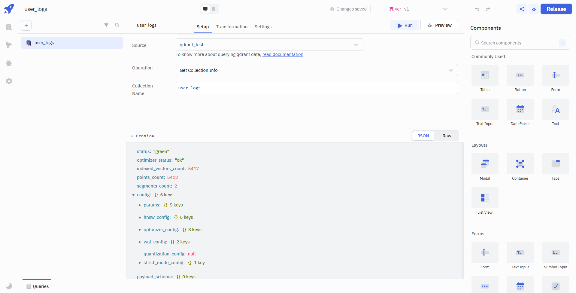This screenshot has width=576, height=293.
Task: Open the read documentation link
Action: [x=283, y=54]
